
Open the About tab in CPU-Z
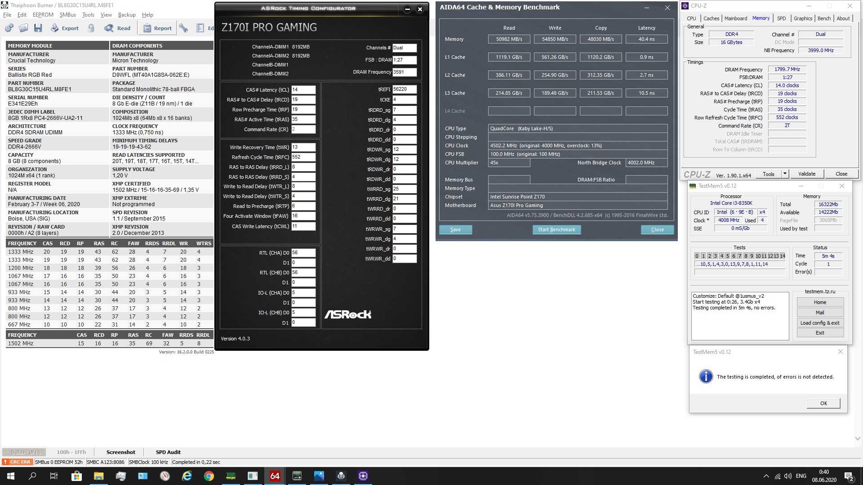tap(843, 18)
